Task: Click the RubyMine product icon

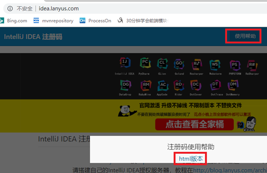Action: coord(146,86)
